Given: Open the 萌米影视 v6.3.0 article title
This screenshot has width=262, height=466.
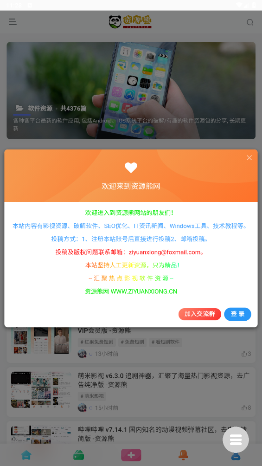Looking at the screenshot, I should point(163,380).
